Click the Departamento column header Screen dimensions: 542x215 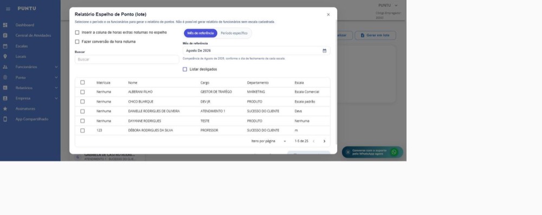(257, 83)
